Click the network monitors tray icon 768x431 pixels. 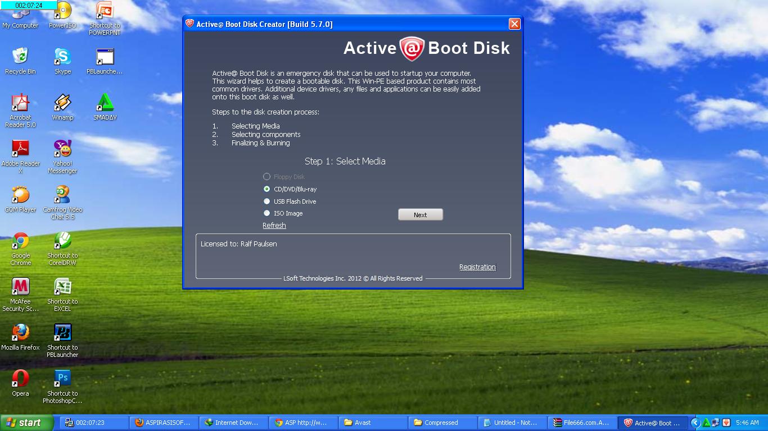(x=716, y=423)
